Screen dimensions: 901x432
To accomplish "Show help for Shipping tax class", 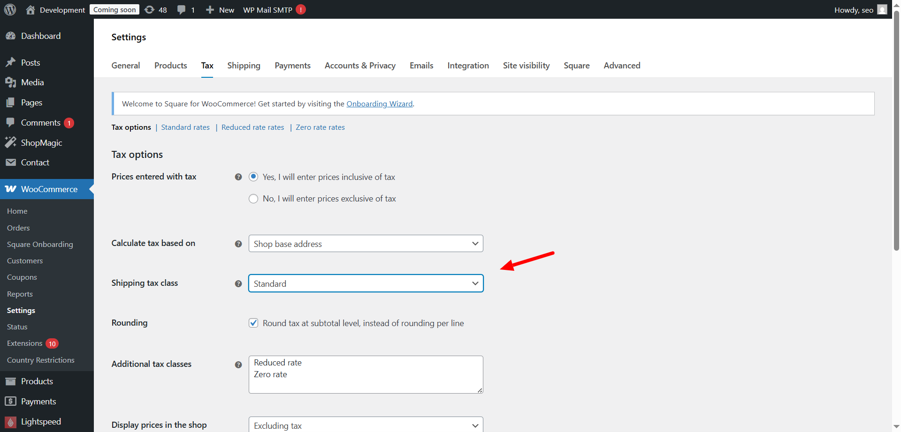I will click(238, 284).
